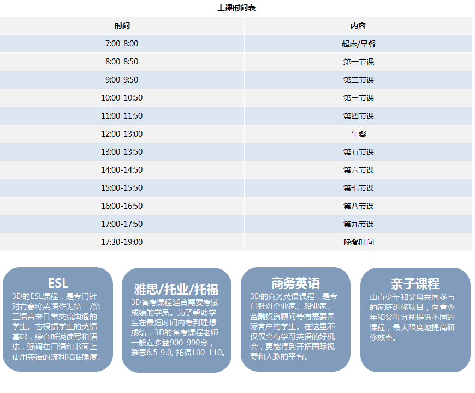Viewport: 475px width, 393px height.
Task: Click the 11:00-11:50 time cell
Action: (122, 116)
